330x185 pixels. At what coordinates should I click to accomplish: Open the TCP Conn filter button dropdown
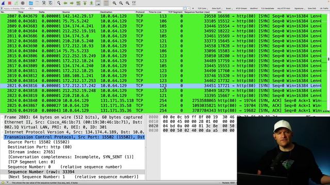coord(203,8)
